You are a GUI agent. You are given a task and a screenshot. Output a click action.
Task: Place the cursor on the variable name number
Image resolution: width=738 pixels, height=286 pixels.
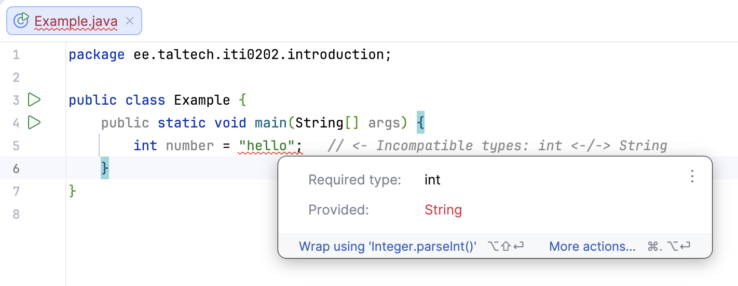coord(190,146)
